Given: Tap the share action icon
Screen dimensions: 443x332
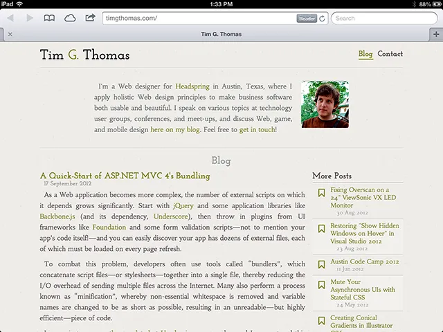Looking at the screenshot, I should 90,18.
